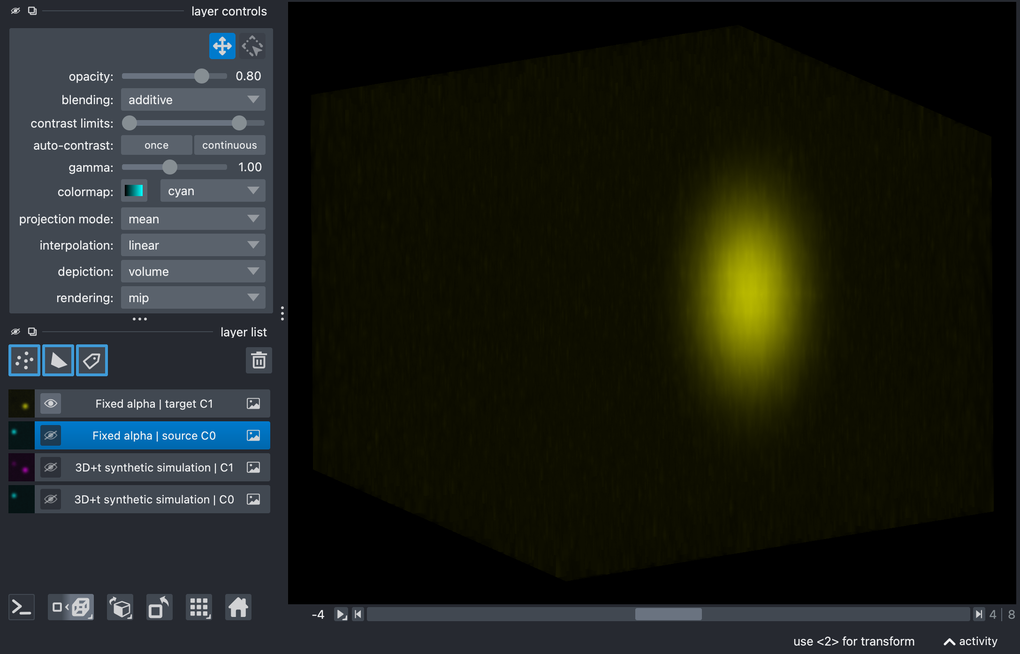This screenshot has height=654, width=1020.
Task: Create a new labels layer
Action: pos(92,360)
